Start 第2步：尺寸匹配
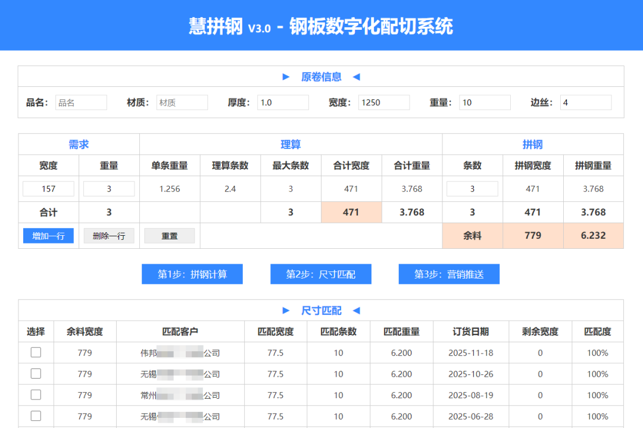This screenshot has width=643, height=428. click(321, 274)
